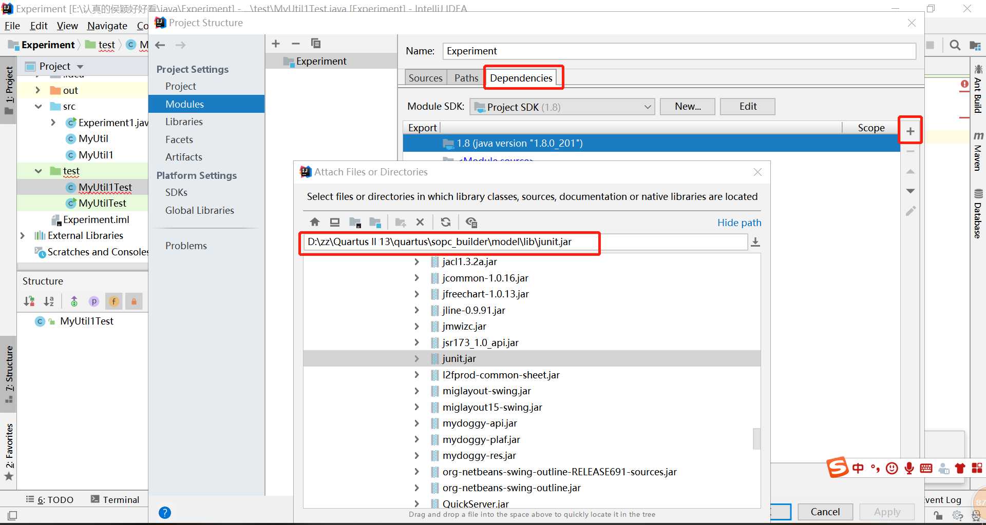Click the Home directory icon in file chooser
Screen dimensions: 986x525
(315, 222)
